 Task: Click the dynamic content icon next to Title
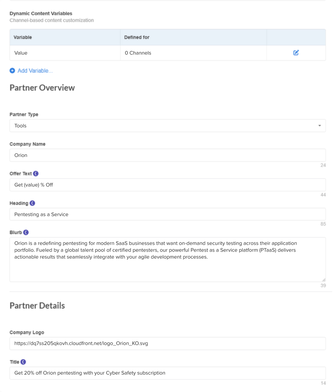pos(23,362)
